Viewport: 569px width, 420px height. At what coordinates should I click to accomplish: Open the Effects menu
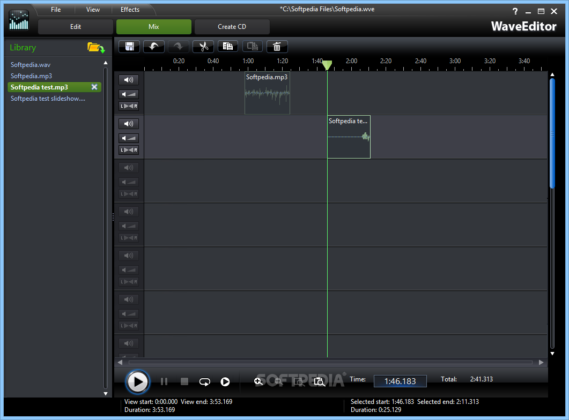[130, 10]
